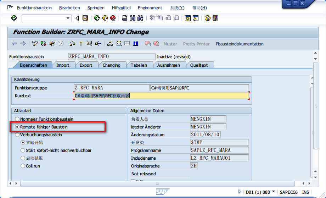The image size is (326, 198).
Task: Open the SAP system menu icon before Funktionsbaustein
Action: click(10, 7)
